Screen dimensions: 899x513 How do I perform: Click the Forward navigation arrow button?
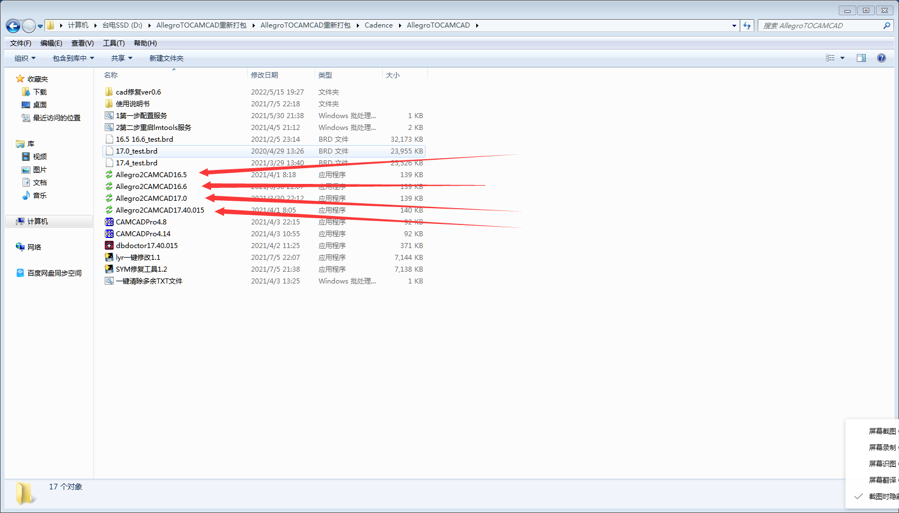click(x=29, y=26)
